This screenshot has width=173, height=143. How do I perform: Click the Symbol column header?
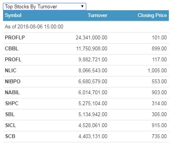coord(13,16)
